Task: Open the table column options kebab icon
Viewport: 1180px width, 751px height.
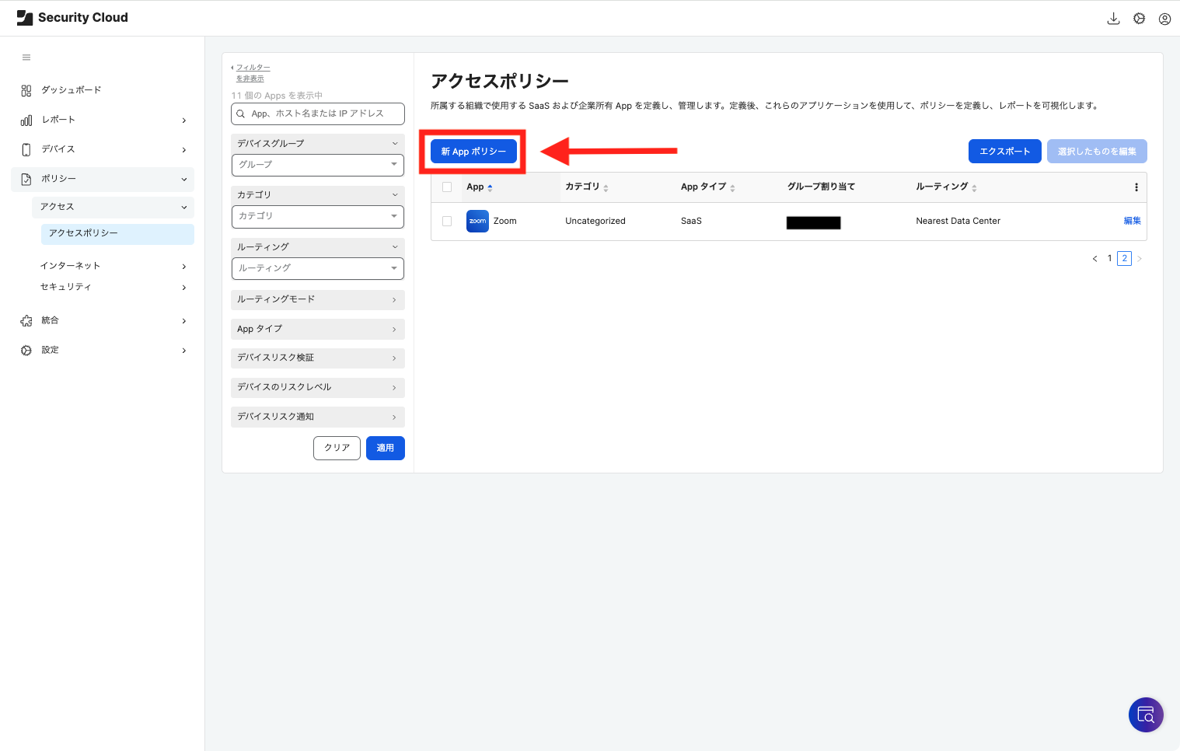Action: [x=1136, y=187]
